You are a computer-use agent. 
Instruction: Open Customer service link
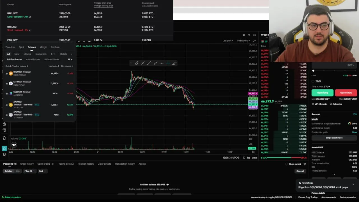click(348, 197)
